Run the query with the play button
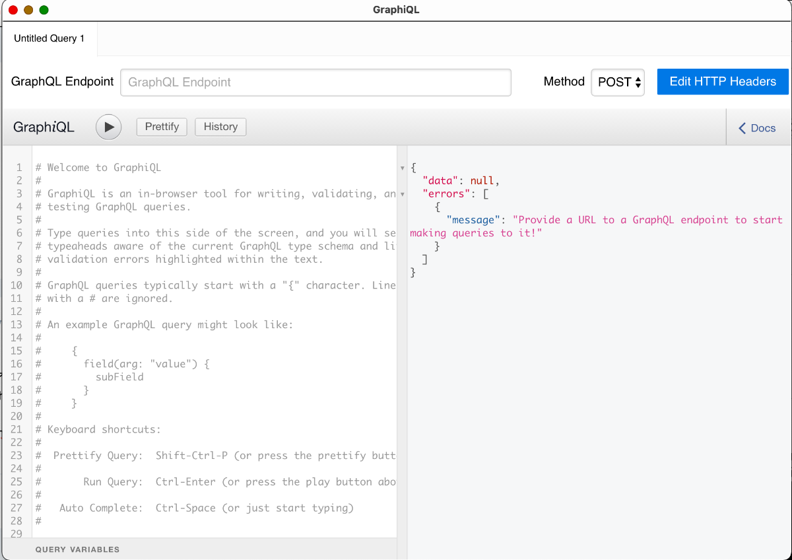This screenshot has height=560, width=792. (x=109, y=127)
